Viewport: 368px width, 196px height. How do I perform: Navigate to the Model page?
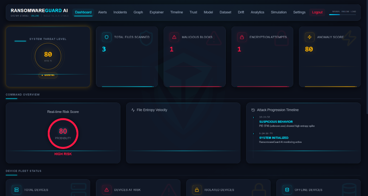coord(208,12)
